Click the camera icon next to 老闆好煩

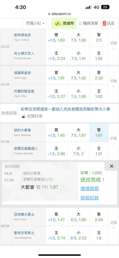[x=24, y=116]
